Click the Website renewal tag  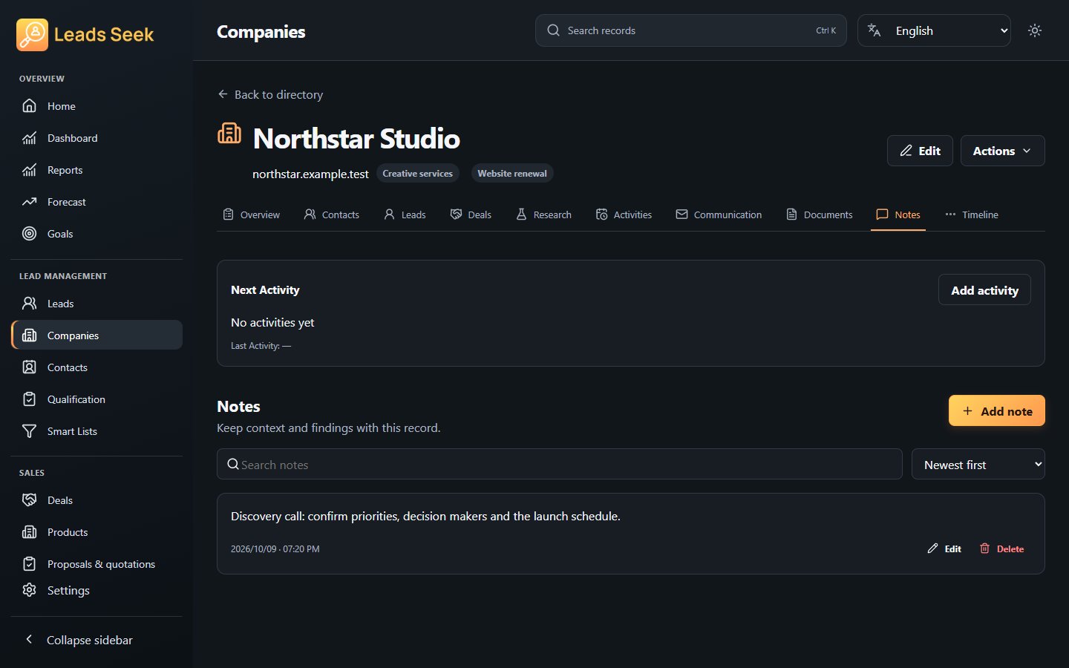[512, 173]
